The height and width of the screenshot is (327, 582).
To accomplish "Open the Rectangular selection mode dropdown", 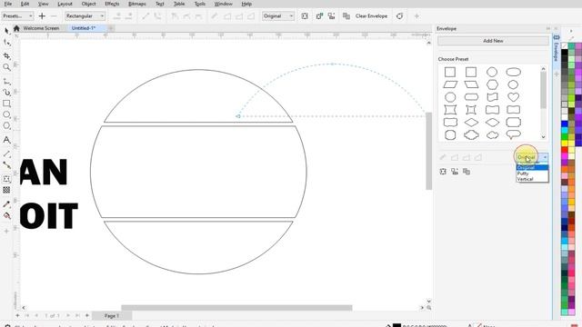I will pyautogui.click(x=85, y=16).
